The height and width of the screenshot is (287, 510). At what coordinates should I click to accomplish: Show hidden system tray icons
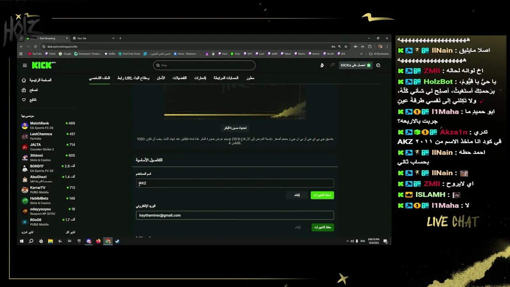coord(347,241)
